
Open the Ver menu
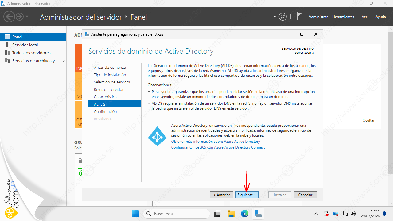364,17
